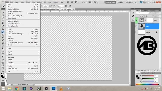Open the layer Fill 100% dropdown arrow
Viewport: 162px width, 91px height.
pyautogui.click(x=160, y=16)
